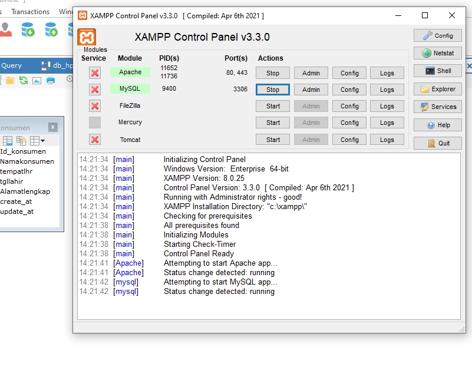Click the yellow folder open icon in background toolbar
The height and width of the screenshot is (380, 472).
click(10, 80)
